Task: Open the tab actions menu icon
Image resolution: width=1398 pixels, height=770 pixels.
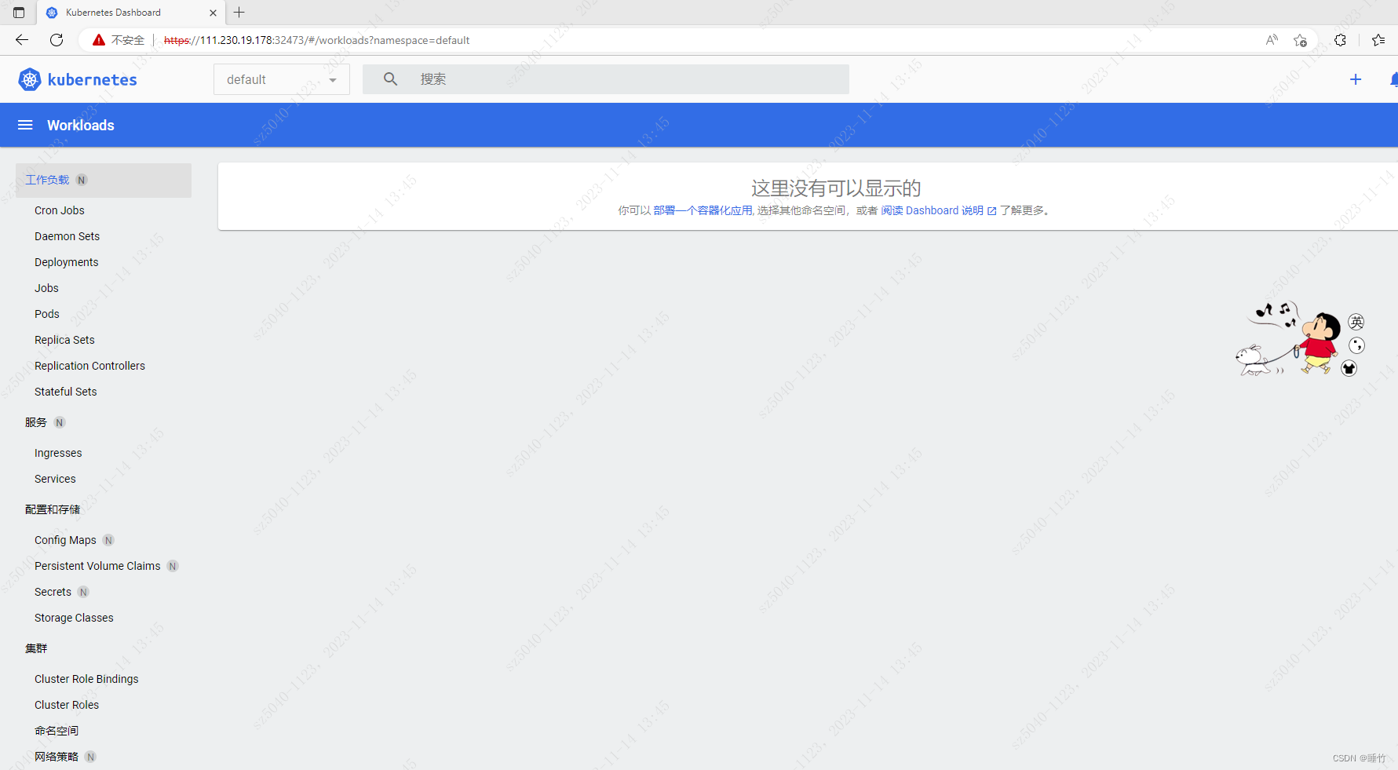Action: [x=19, y=13]
